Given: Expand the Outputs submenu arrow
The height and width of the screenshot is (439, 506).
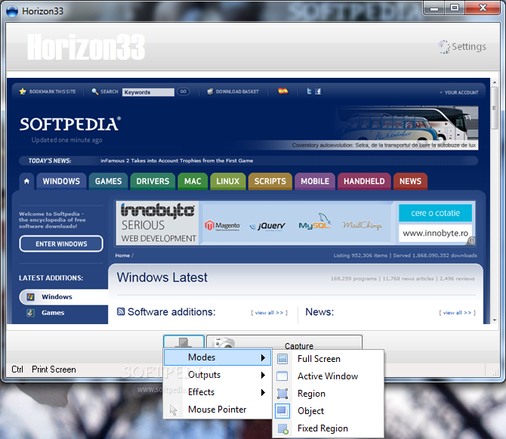Looking at the screenshot, I should pyautogui.click(x=263, y=375).
